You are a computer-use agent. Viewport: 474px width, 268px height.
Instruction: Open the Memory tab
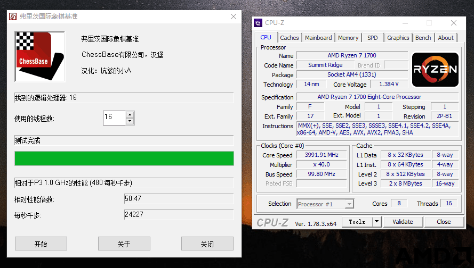pos(348,38)
